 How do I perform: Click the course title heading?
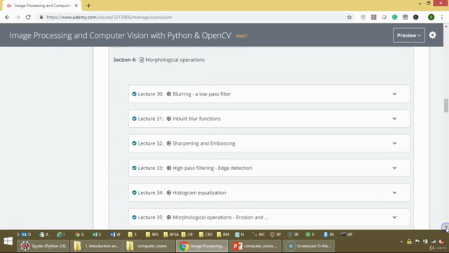pyautogui.click(x=120, y=35)
